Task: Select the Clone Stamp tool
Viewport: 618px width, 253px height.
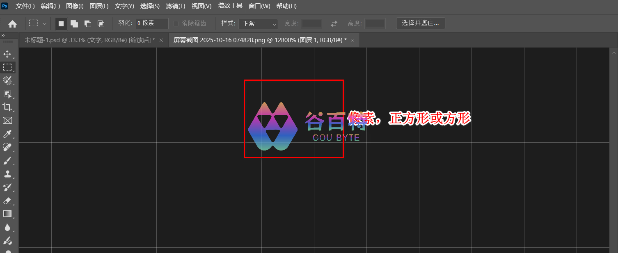Action: click(7, 174)
